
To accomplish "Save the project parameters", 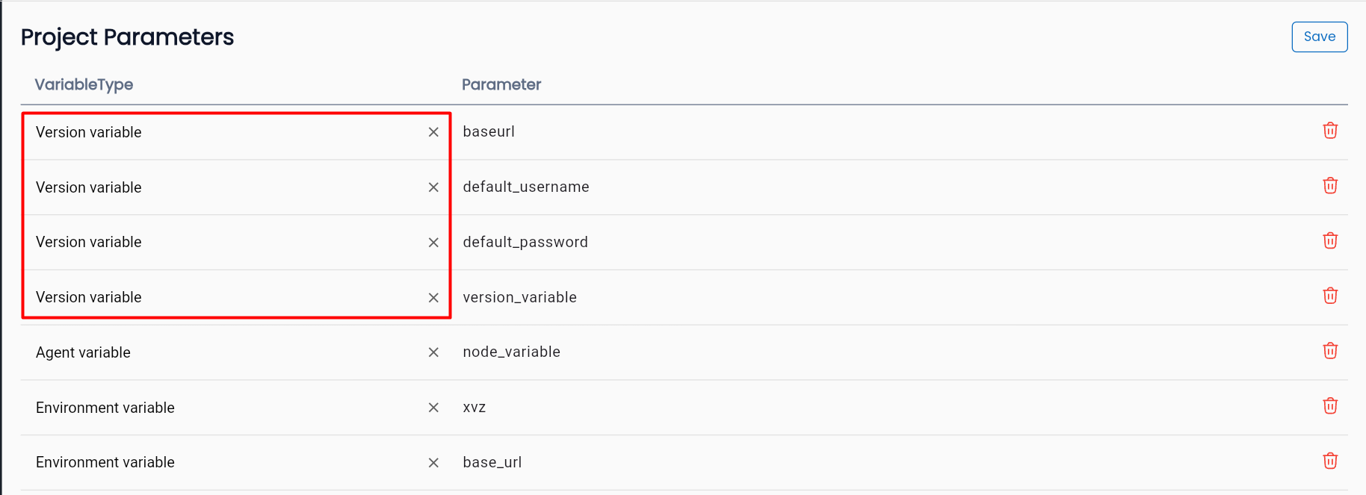I will pos(1319,37).
